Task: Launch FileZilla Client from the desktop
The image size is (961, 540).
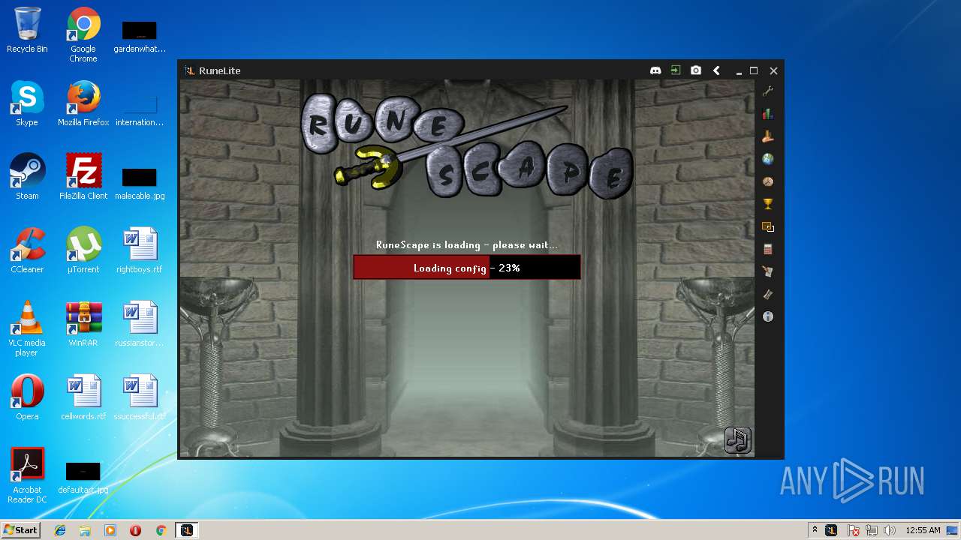Action: pos(83,178)
